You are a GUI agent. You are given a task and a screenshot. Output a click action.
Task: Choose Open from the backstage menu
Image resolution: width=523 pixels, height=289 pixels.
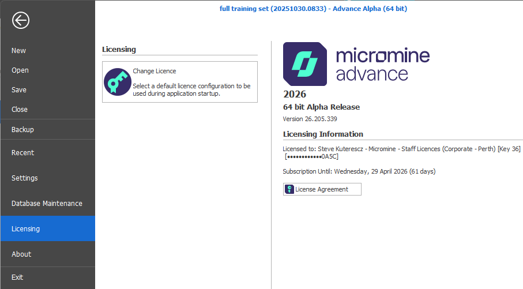(x=48, y=70)
